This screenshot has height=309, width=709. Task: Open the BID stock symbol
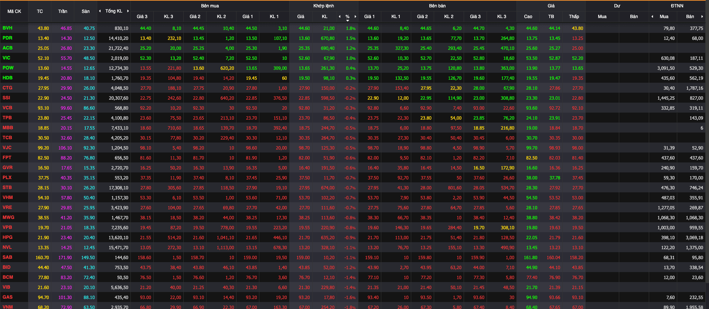click(x=6, y=267)
